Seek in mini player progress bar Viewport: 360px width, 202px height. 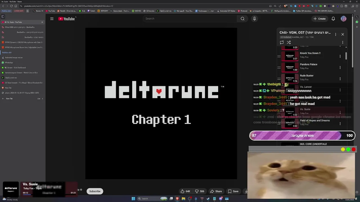(x=49, y=194)
